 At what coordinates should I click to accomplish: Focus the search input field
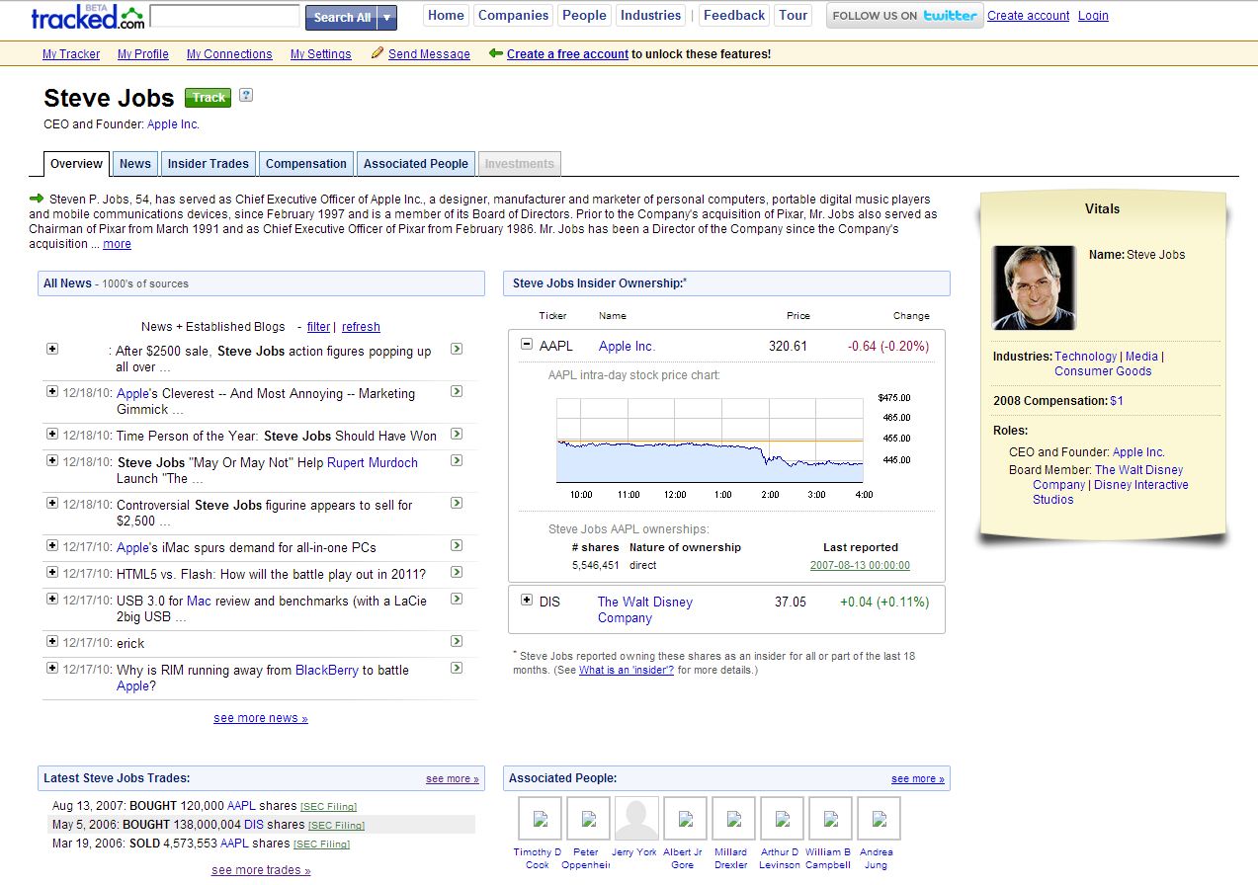224,16
